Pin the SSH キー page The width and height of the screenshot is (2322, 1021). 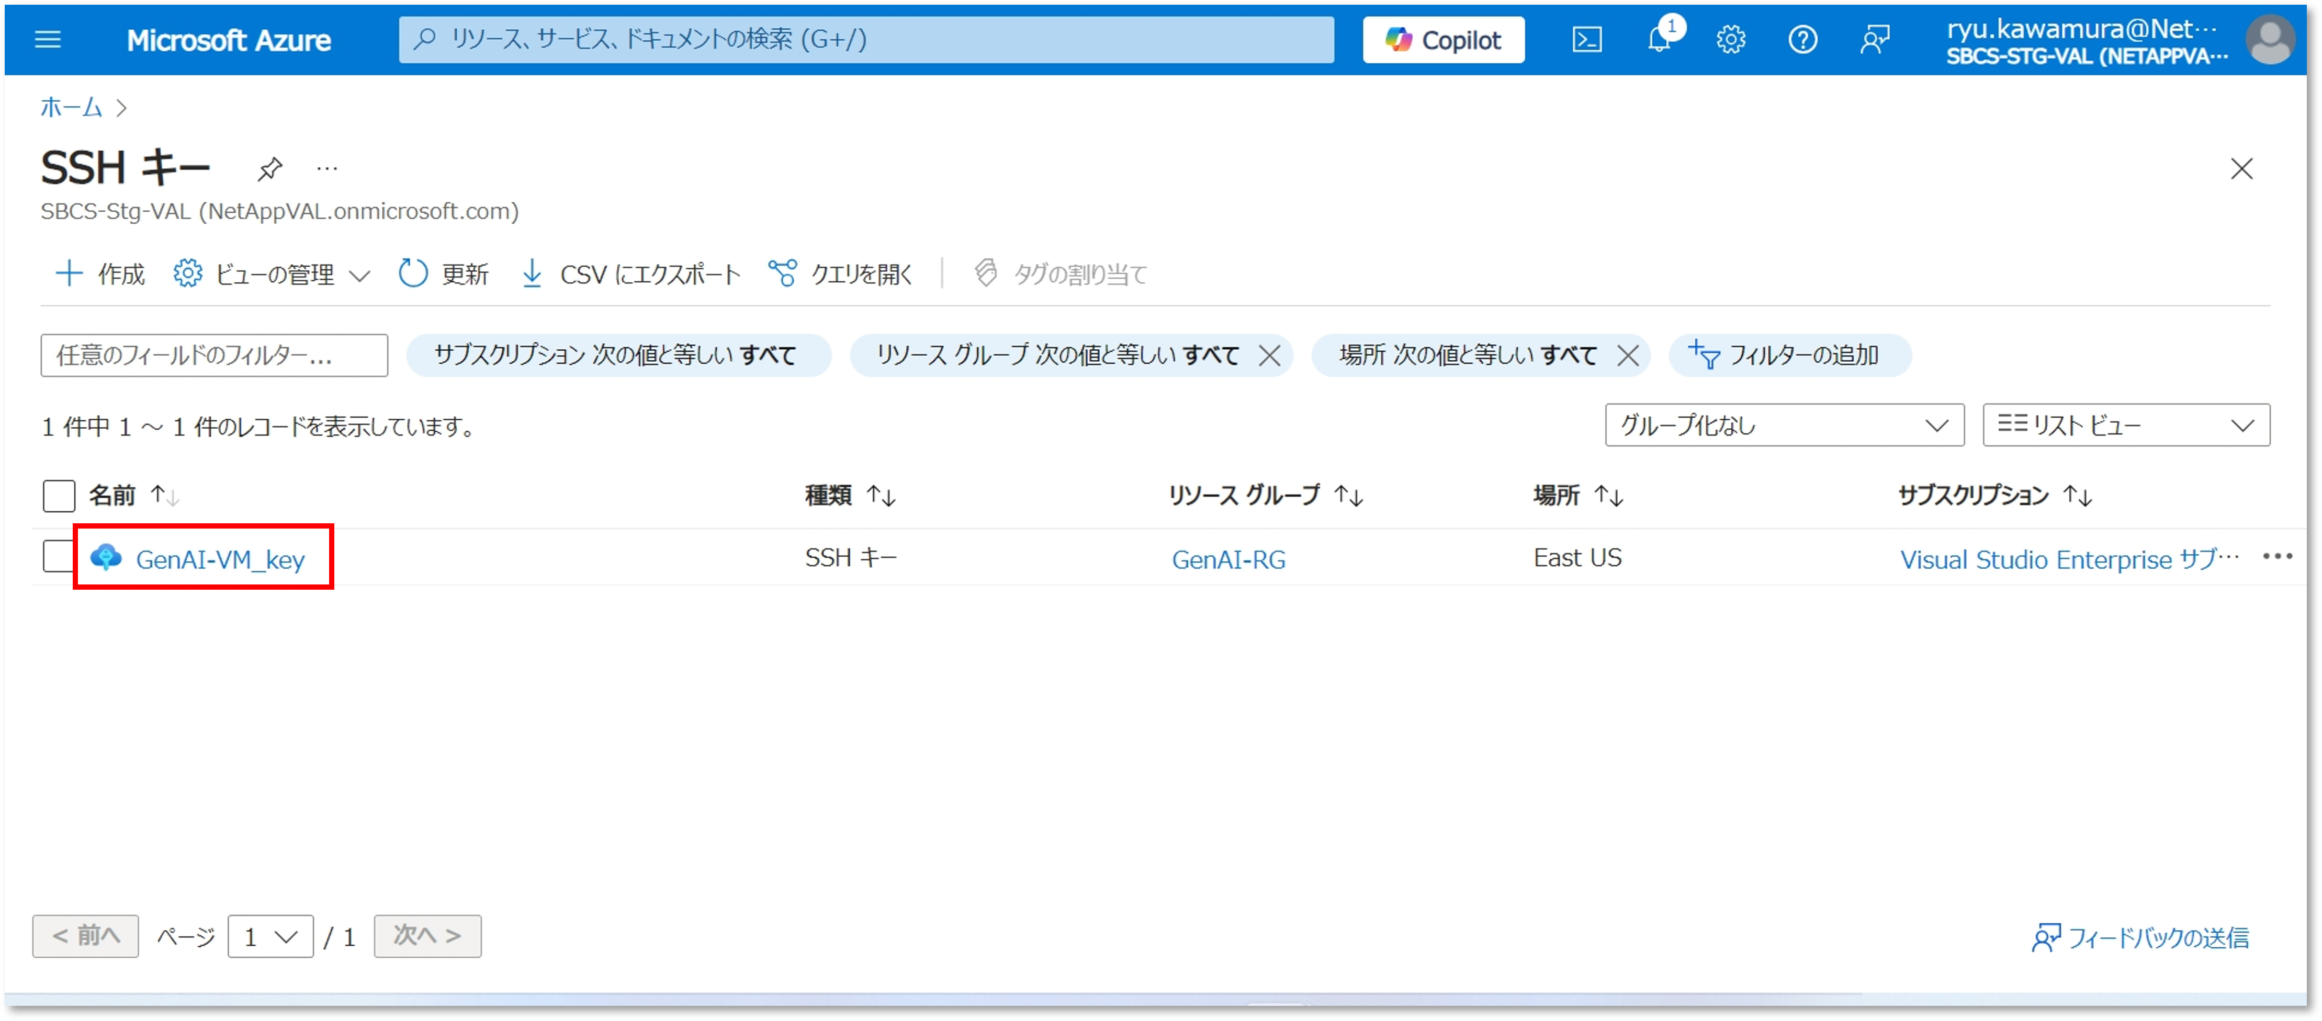coord(269,168)
